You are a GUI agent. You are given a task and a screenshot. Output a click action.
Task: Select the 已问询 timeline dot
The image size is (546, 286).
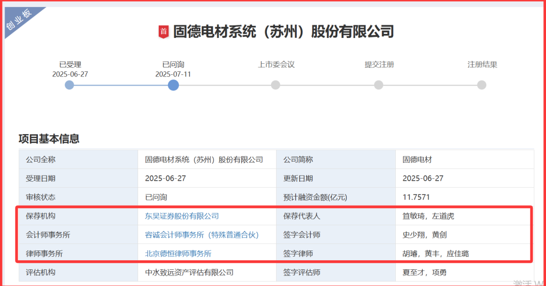click(173, 85)
